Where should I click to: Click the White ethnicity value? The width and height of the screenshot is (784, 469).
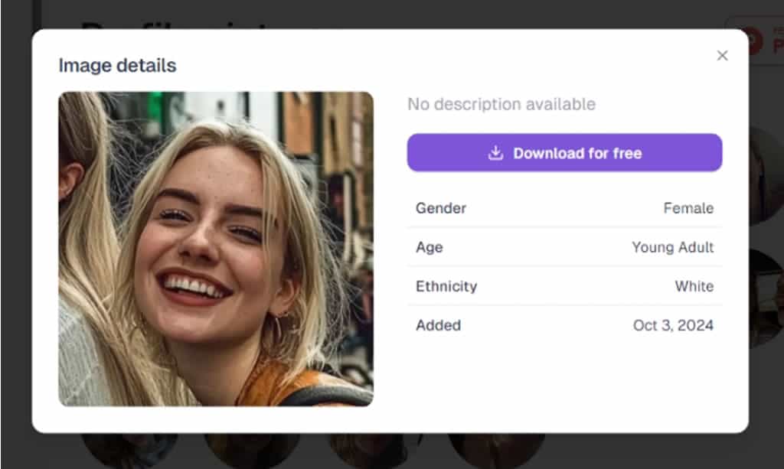point(694,286)
